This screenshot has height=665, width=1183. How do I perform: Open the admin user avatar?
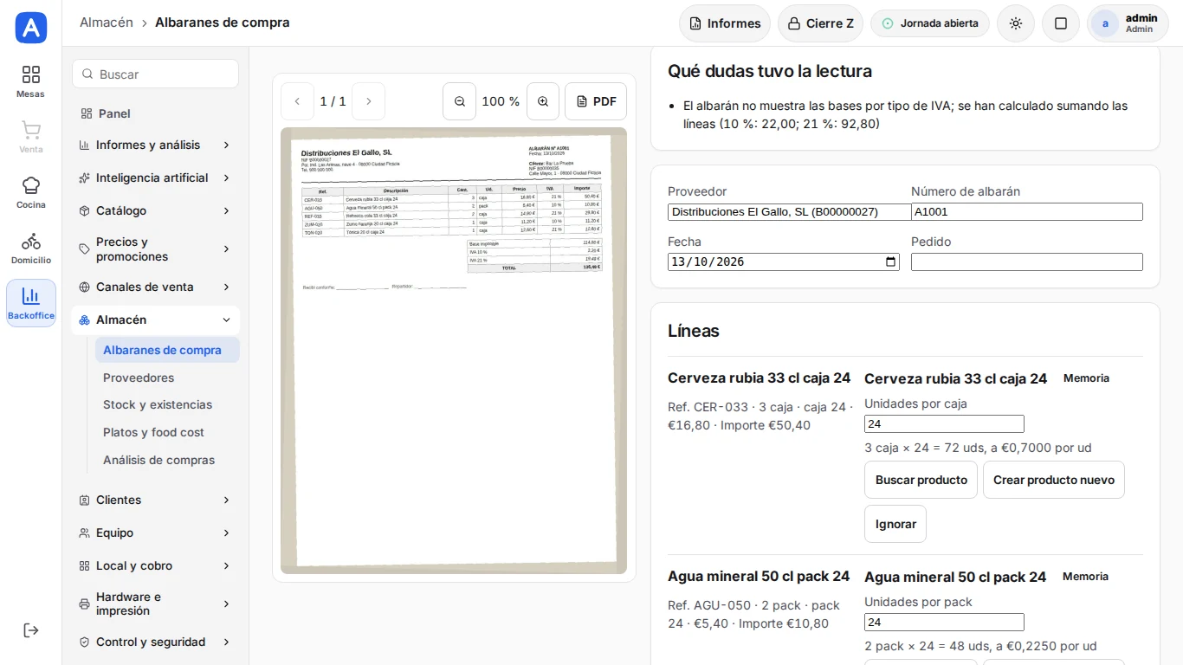[1105, 23]
